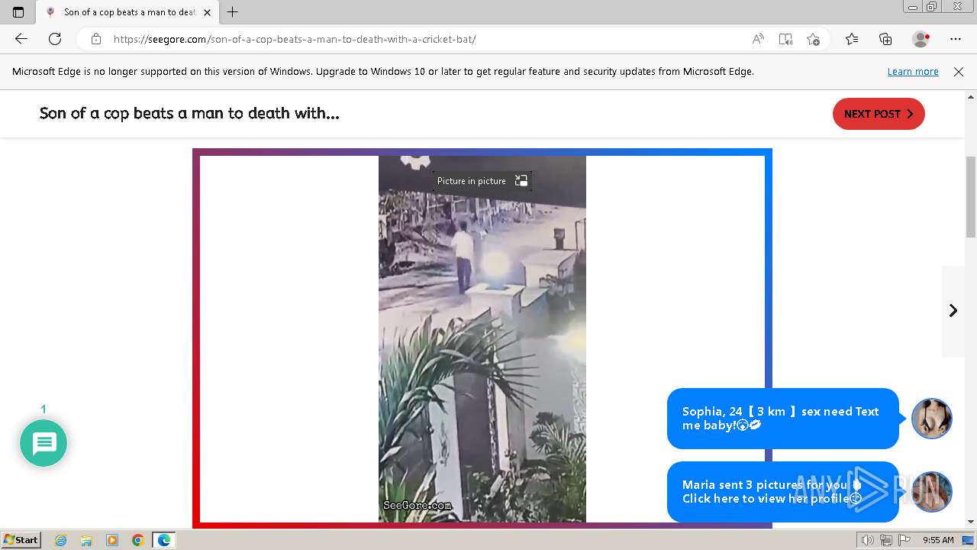
Task: Click 'Son of a cop beats...' post title
Action: 189,113
